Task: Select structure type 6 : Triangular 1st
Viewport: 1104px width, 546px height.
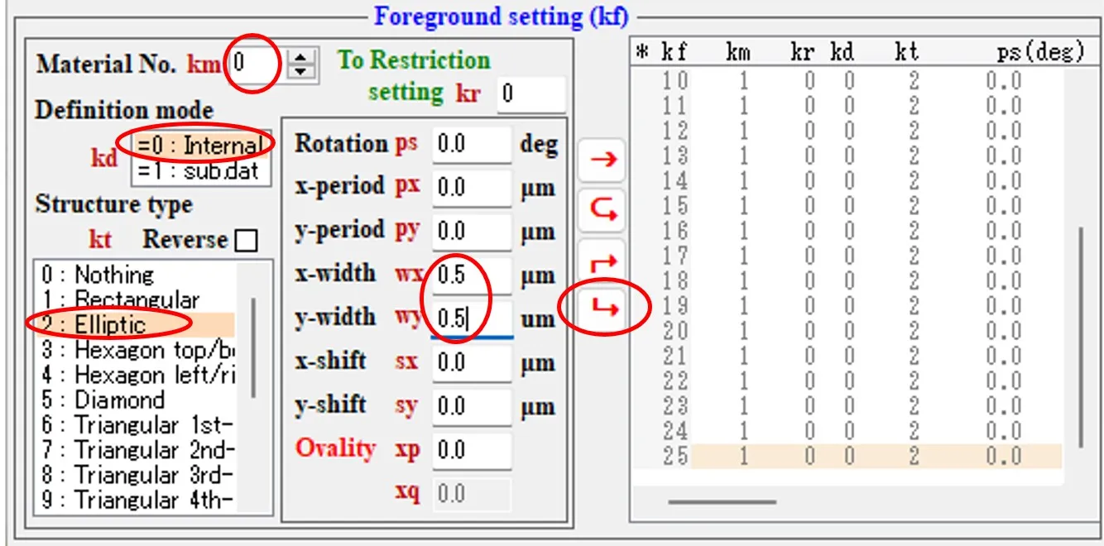Action: [x=135, y=425]
